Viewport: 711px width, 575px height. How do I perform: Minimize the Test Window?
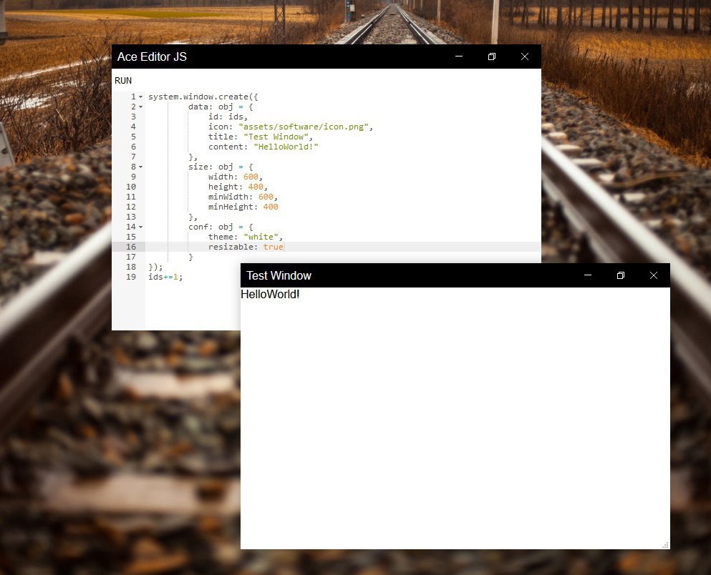click(588, 275)
